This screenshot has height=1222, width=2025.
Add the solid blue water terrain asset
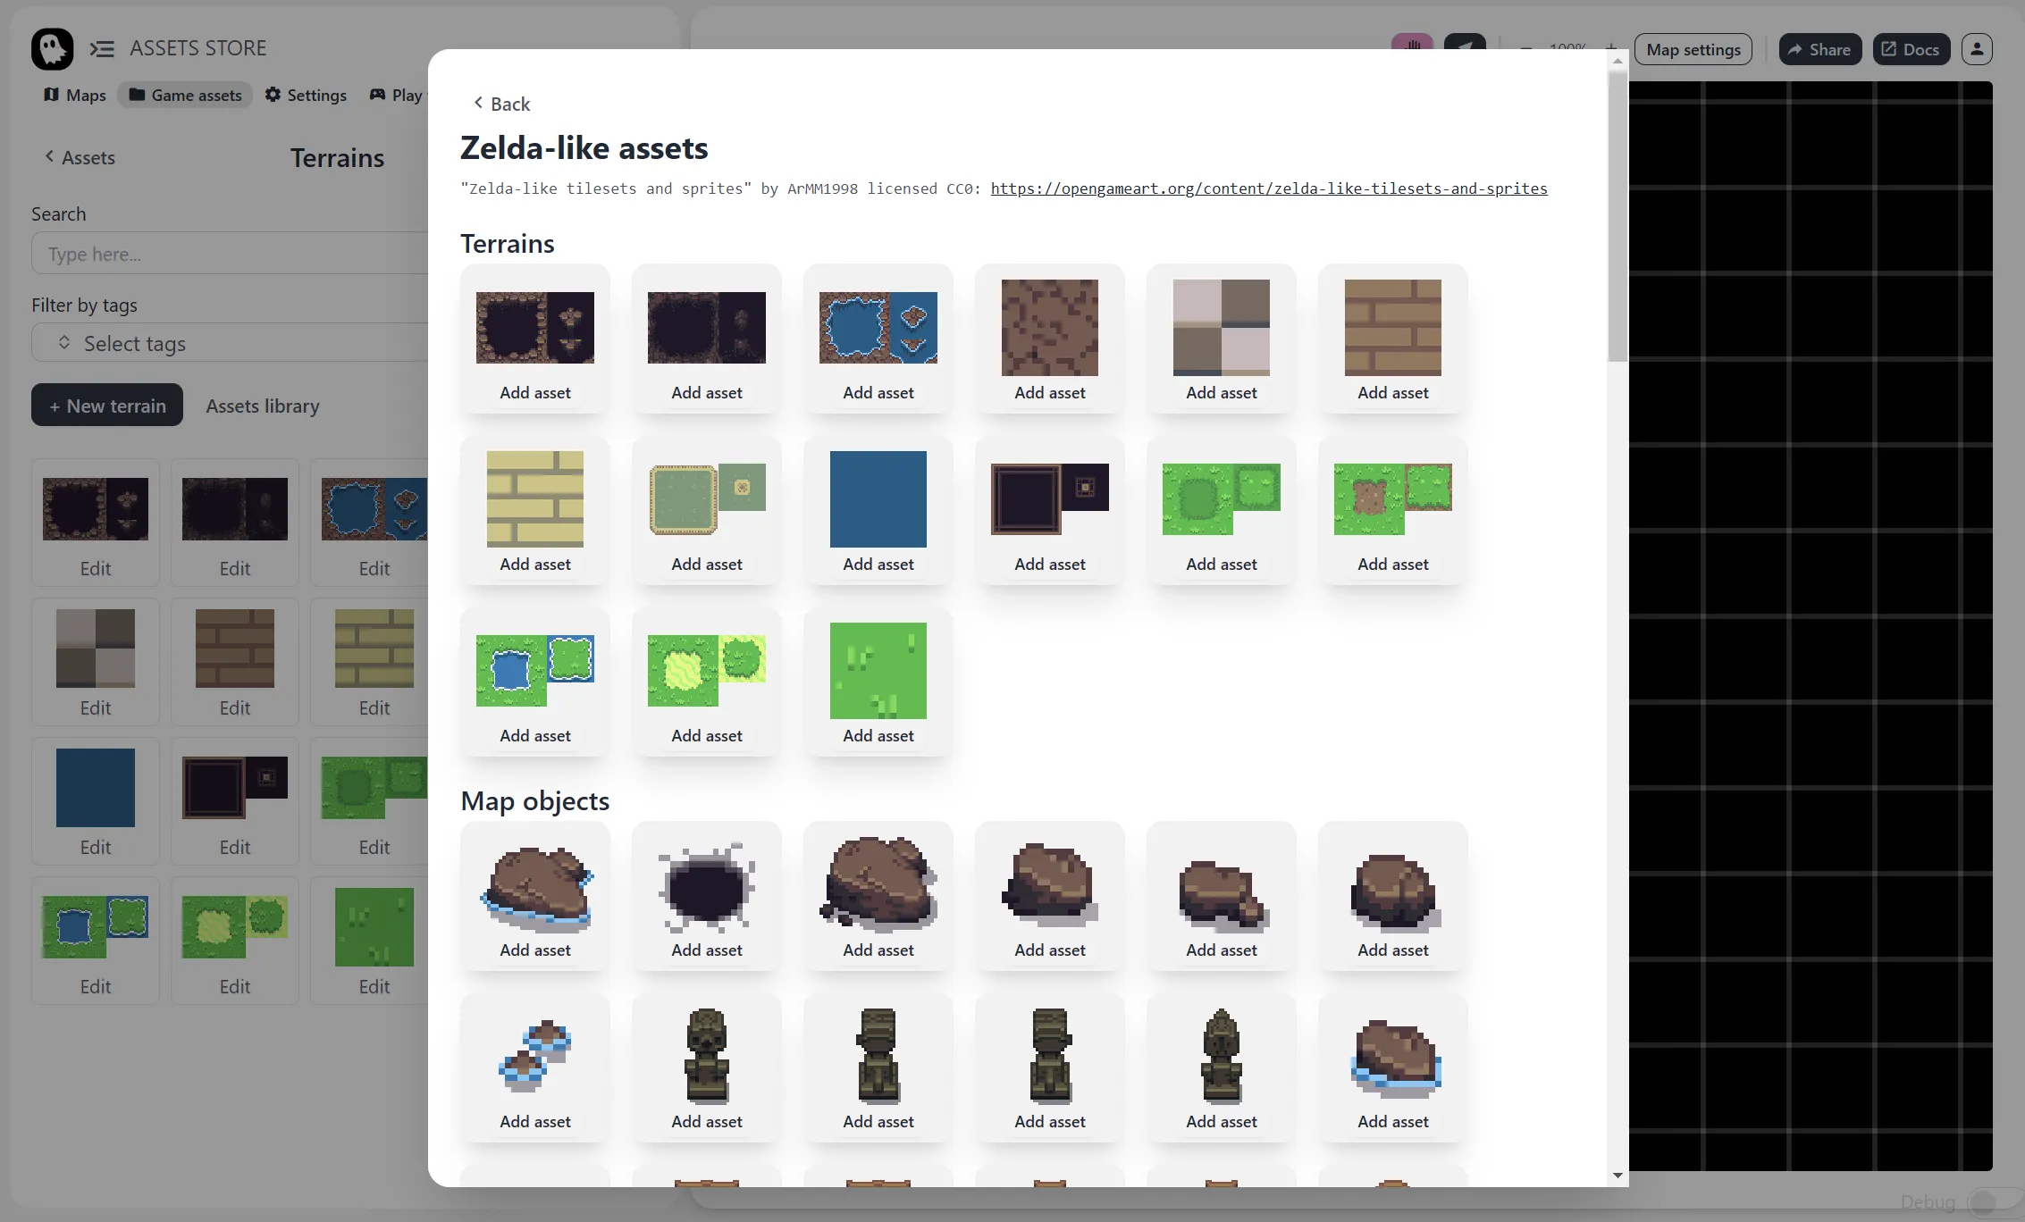(878, 564)
